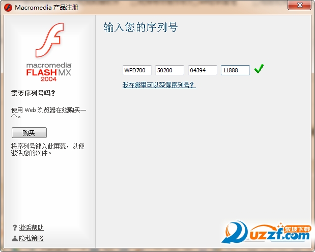
Task: Open the 激活帮助 activation help link
Action: click(32, 228)
